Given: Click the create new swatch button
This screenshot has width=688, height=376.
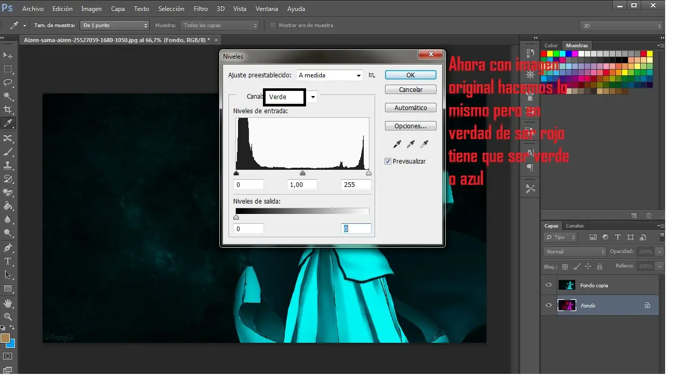Looking at the screenshot, I should (x=634, y=216).
